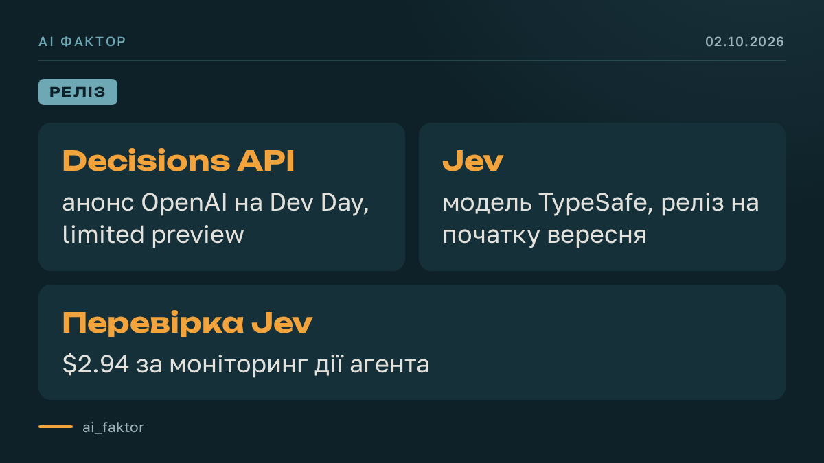The width and height of the screenshot is (824, 463).
Task: Click text "модель TypeSafe, реліз на початку вересня"
Action: pyautogui.click(x=601, y=219)
